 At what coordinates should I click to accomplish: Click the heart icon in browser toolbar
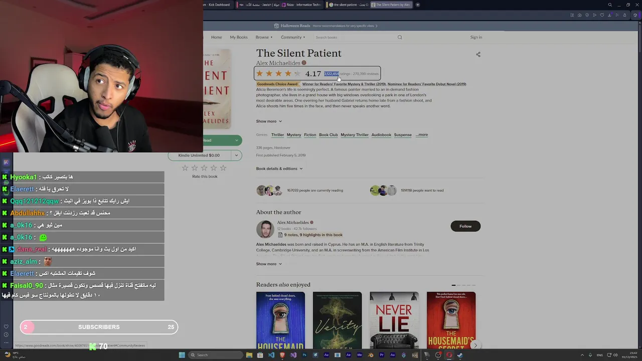(602, 15)
